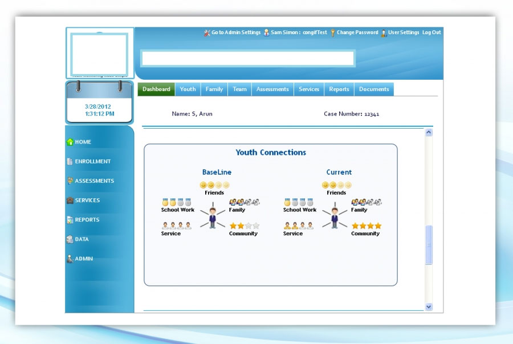Click the key icon beside Change Password

(333, 32)
